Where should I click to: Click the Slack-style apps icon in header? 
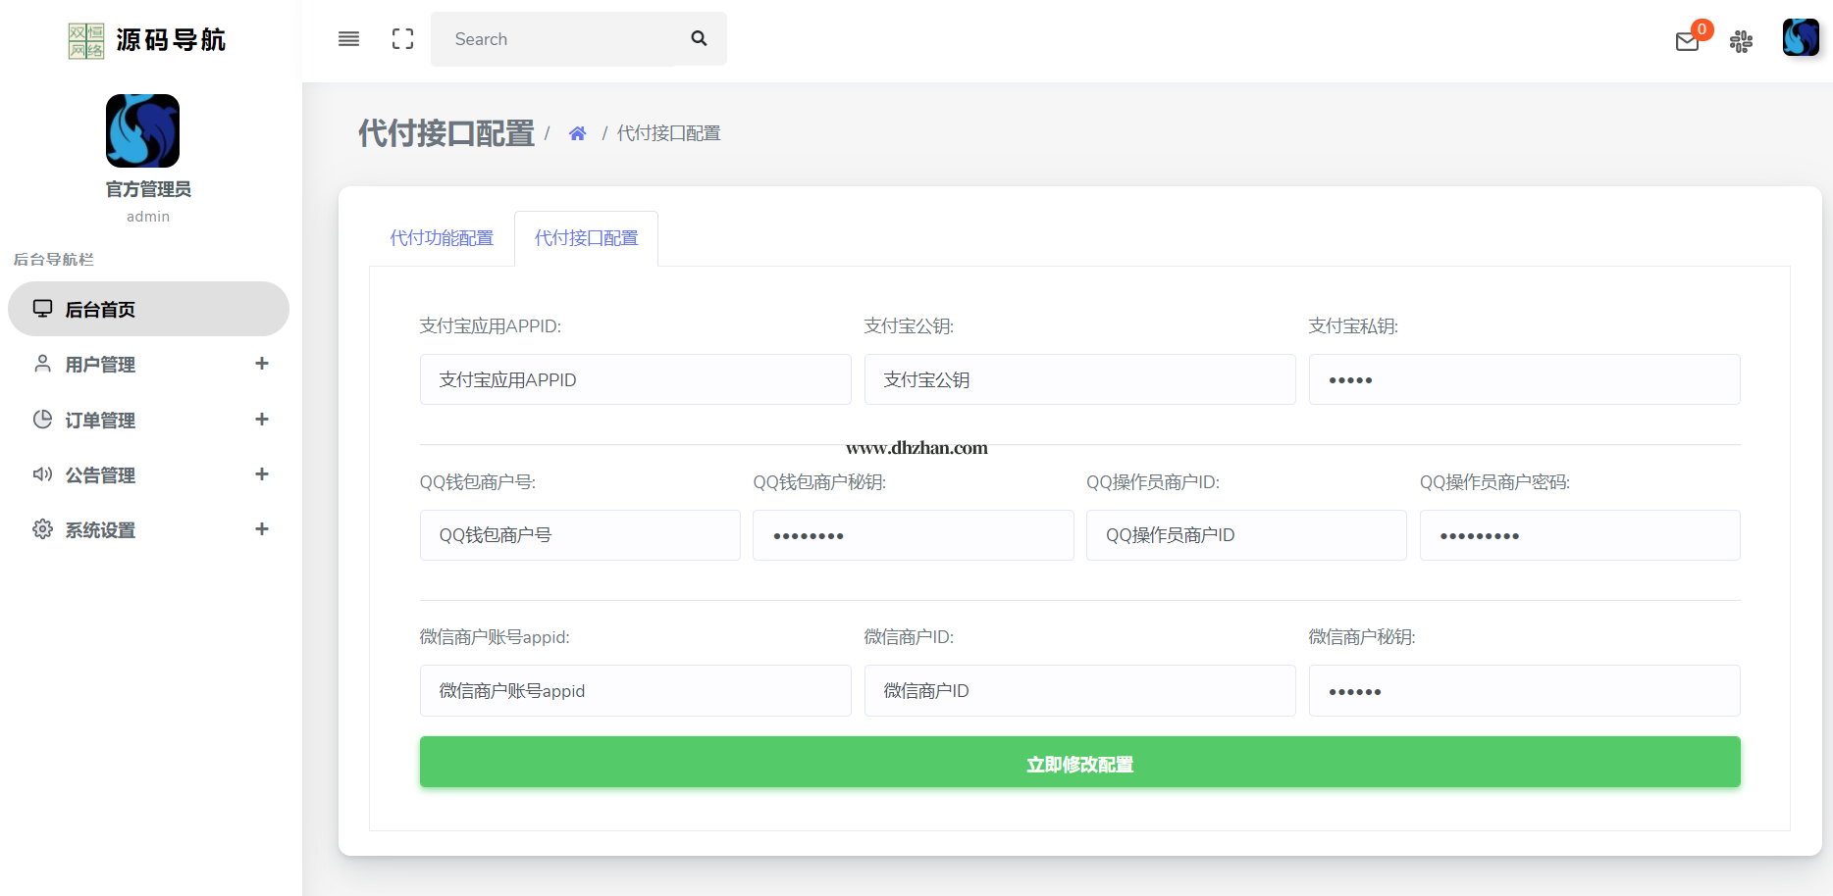click(1741, 41)
